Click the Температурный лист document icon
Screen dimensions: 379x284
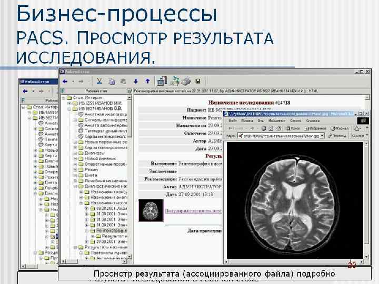(x=81, y=130)
